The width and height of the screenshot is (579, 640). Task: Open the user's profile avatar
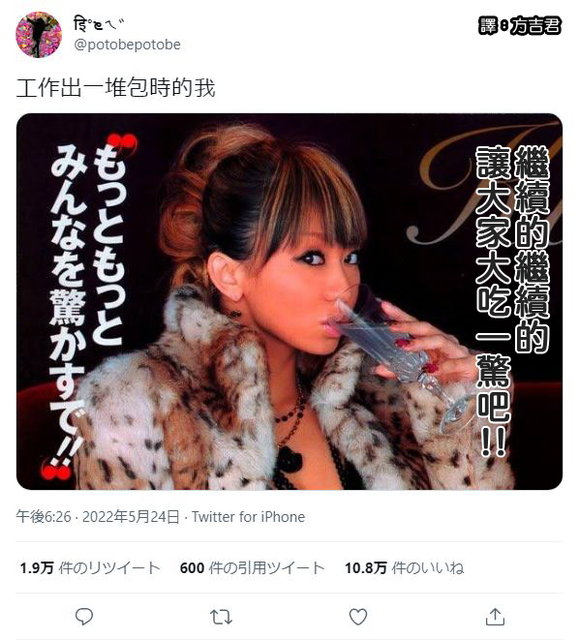pos(39,35)
